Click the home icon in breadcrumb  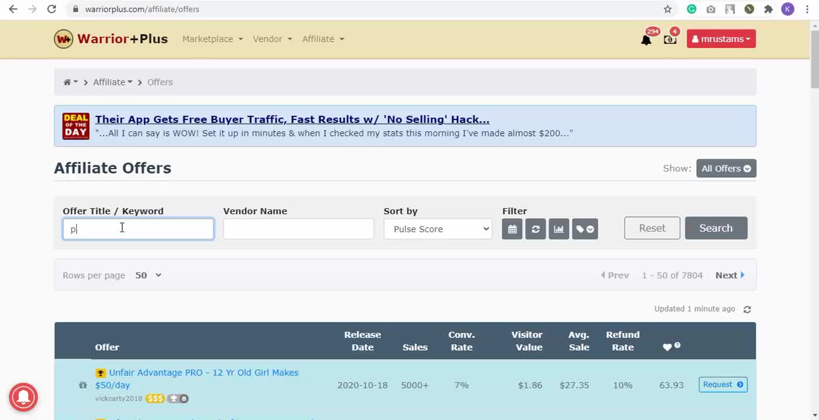click(x=67, y=82)
